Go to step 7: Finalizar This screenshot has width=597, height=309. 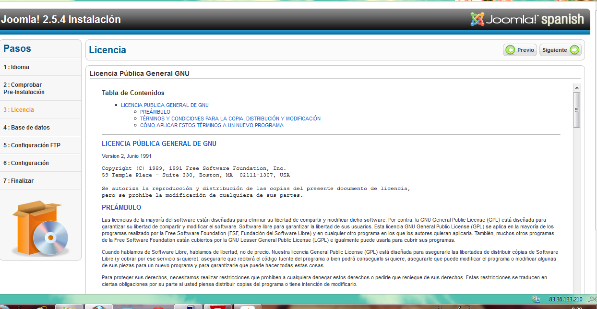(18, 181)
